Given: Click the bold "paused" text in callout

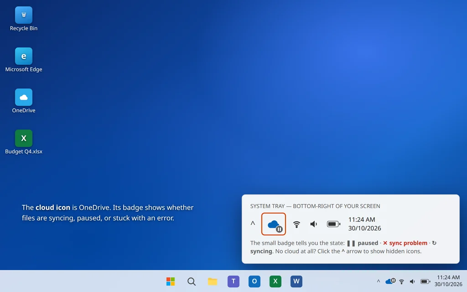Looking at the screenshot, I should pyautogui.click(x=368, y=243).
